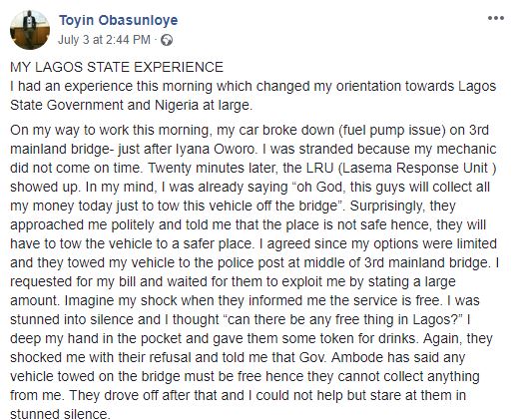The height and width of the screenshot is (420, 512).
Task: Click the words police post
Action: pyautogui.click(x=252, y=262)
